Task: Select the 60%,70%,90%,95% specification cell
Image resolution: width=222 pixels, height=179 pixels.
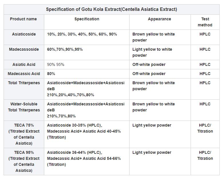Action: click(x=65, y=49)
